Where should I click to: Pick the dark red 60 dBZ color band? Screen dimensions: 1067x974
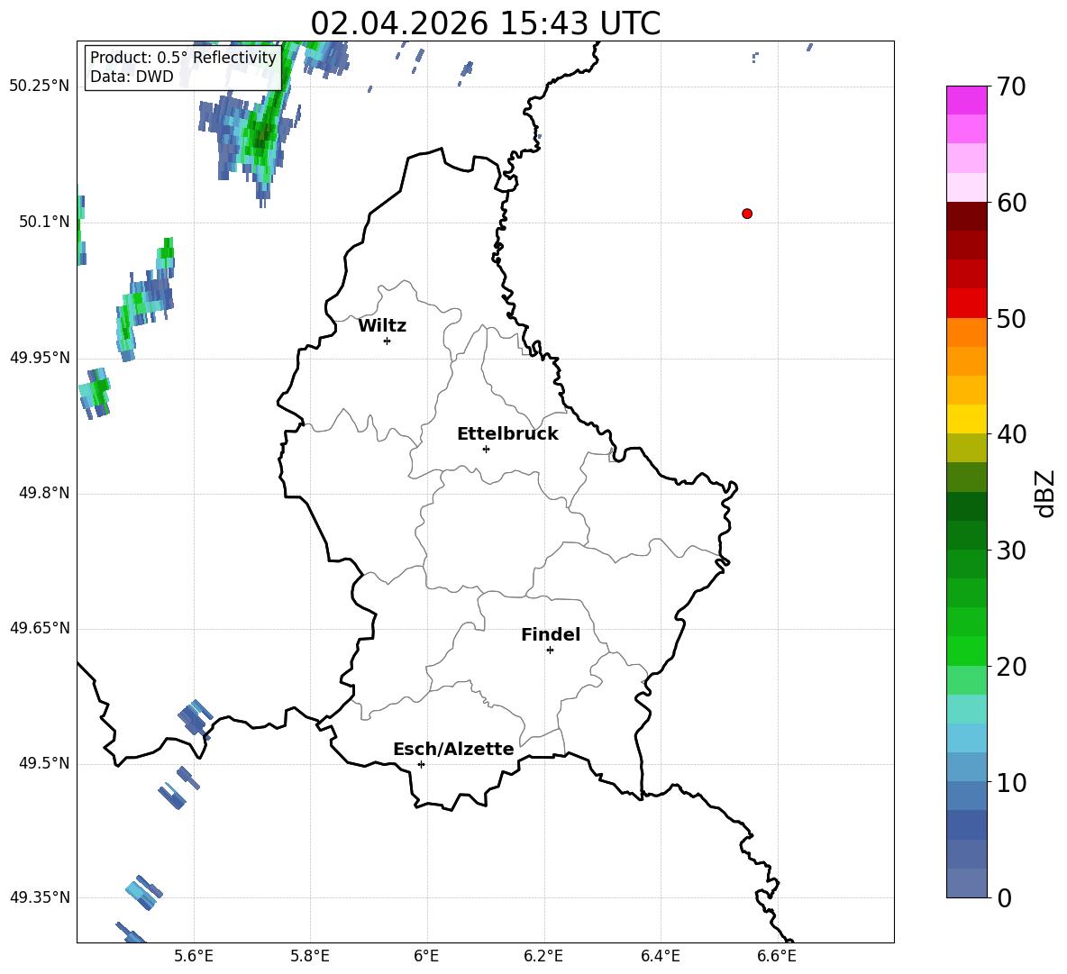click(x=966, y=215)
